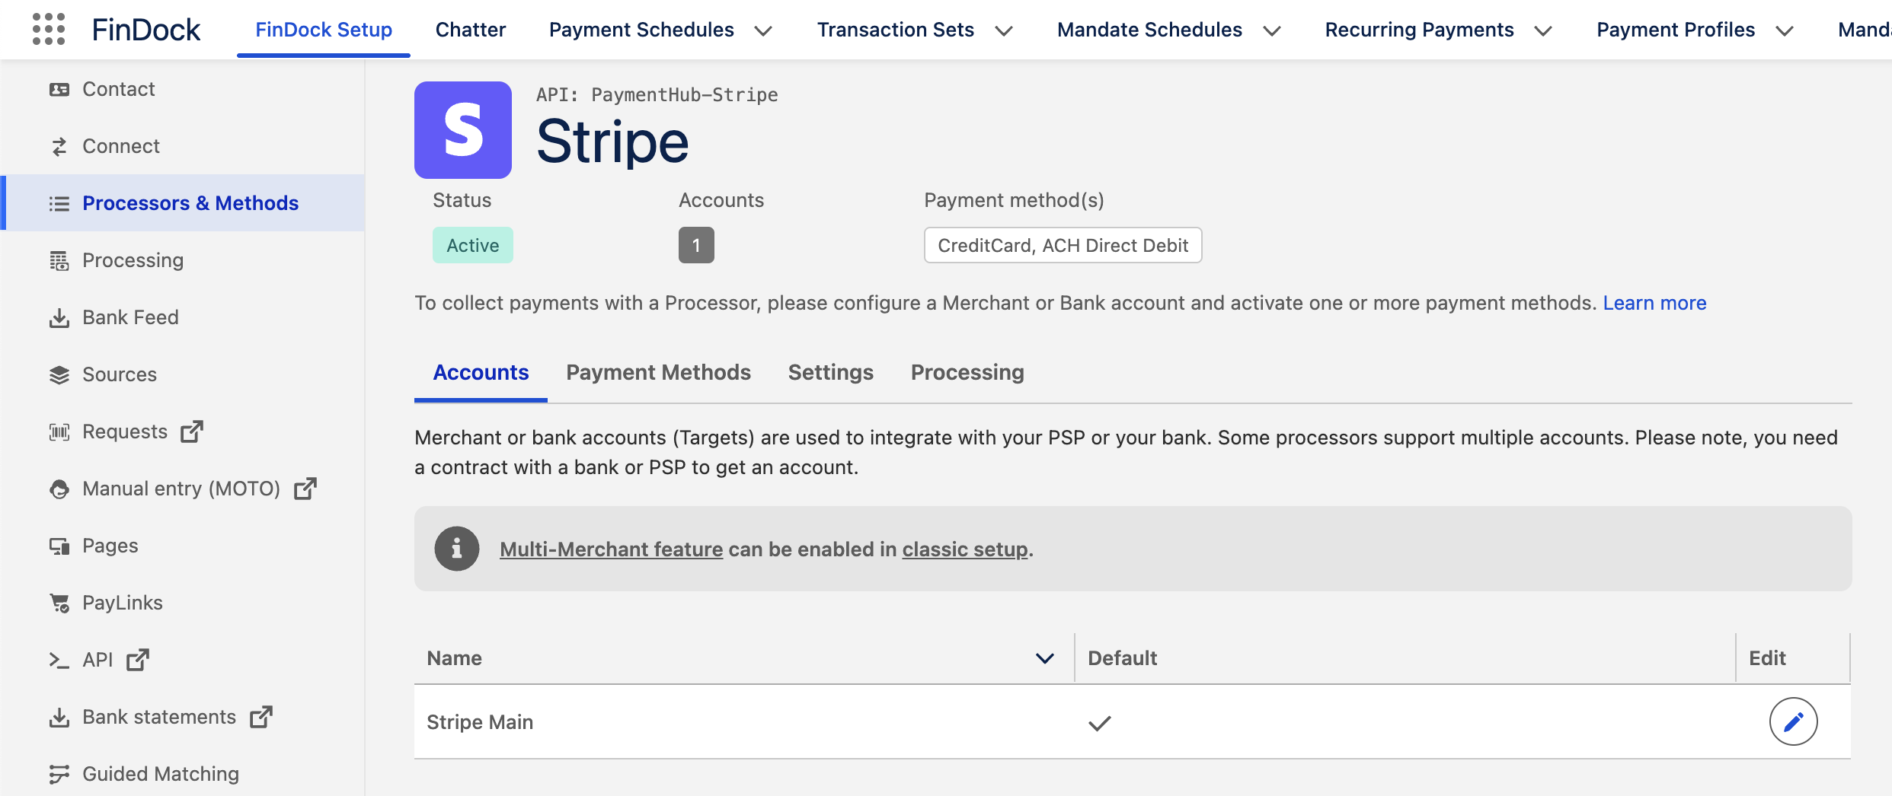1892x796 pixels.
Task: Click the Active status badge
Action: pyautogui.click(x=472, y=245)
